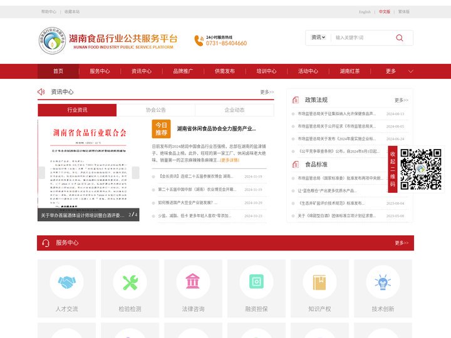Click the hotline phone icon

click(199, 41)
